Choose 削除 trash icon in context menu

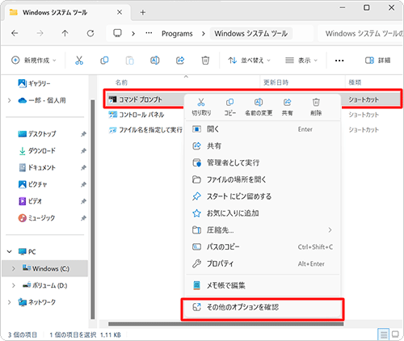tap(316, 107)
